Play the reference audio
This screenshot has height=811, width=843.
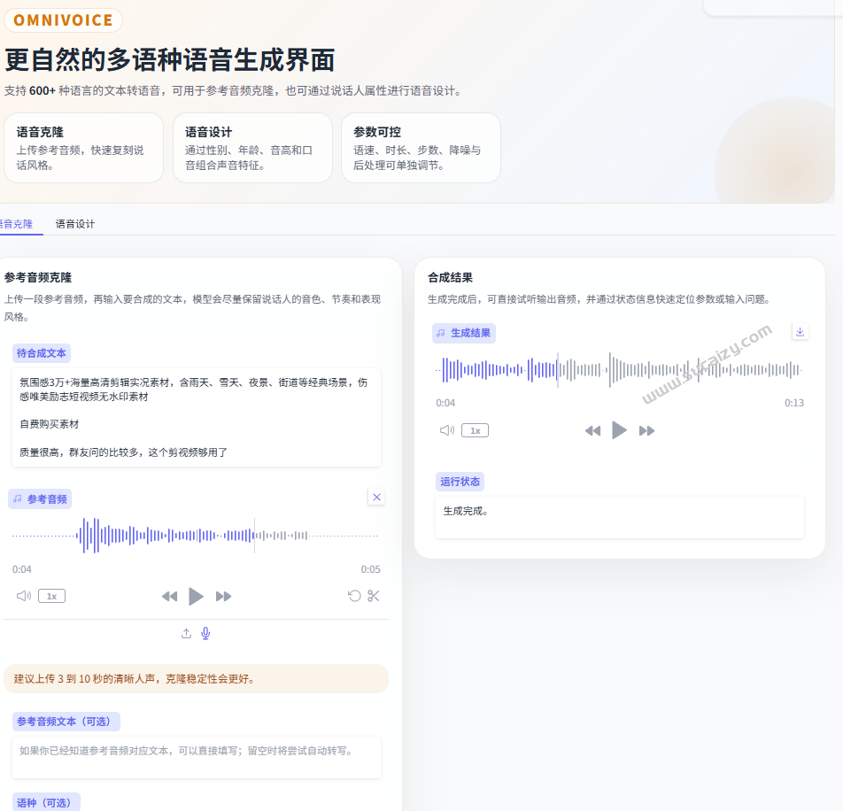pos(196,596)
